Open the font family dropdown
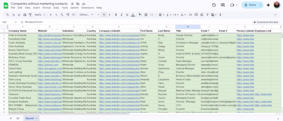Viewport: 283px width, 121px height. [86, 15]
